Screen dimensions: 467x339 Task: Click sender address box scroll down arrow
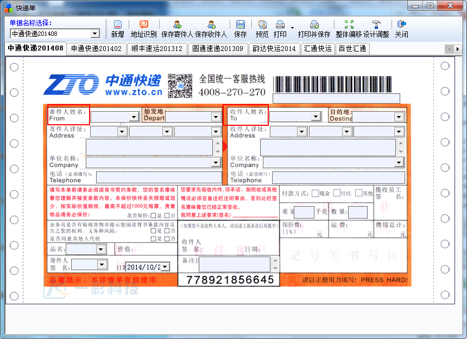point(218,151)
